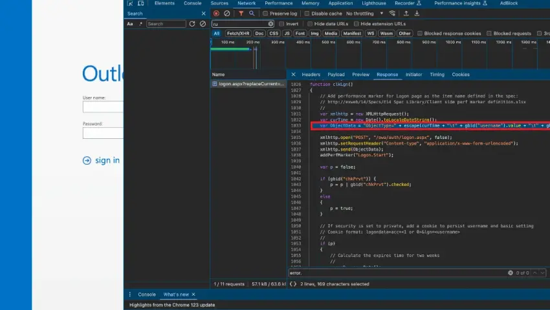Image resolution: width=550 pixels, height=310 pixels.
Task: Show the Headers tab of request
Action: [311, 74]
